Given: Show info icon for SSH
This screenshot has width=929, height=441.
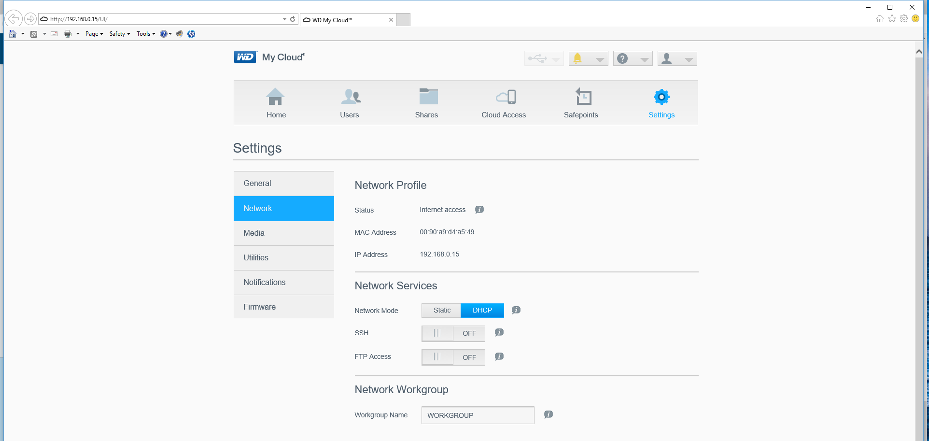Looking at the screenshot, I should (499, 332).
